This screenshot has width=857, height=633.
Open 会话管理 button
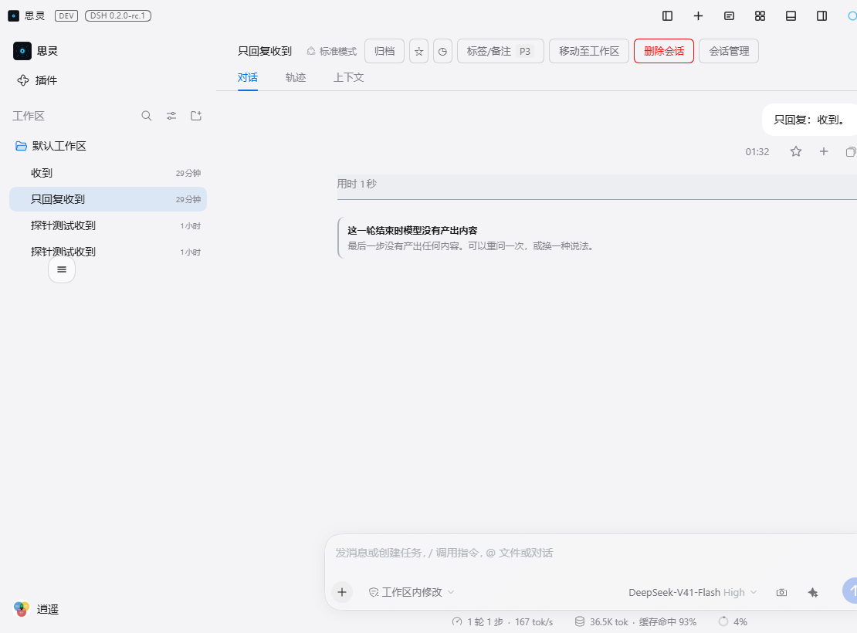click(729, 51)
